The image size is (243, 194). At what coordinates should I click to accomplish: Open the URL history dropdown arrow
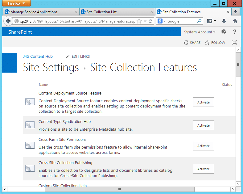tap(145, 21)
